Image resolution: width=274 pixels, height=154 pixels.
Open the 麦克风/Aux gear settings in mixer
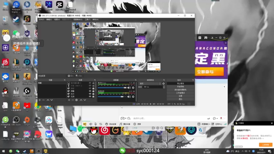pos(133,88)
